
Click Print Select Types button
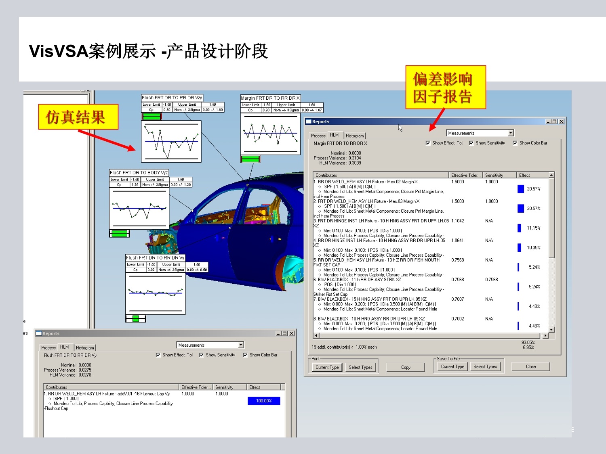[361, 367]
